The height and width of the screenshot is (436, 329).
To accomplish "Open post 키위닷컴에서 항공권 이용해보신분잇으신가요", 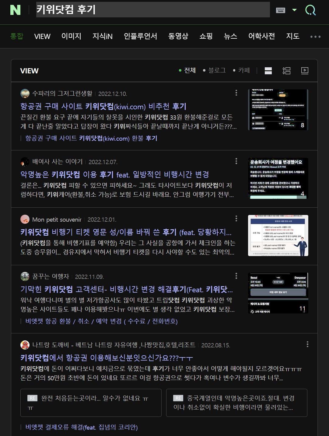I will [x=107, y=358].
